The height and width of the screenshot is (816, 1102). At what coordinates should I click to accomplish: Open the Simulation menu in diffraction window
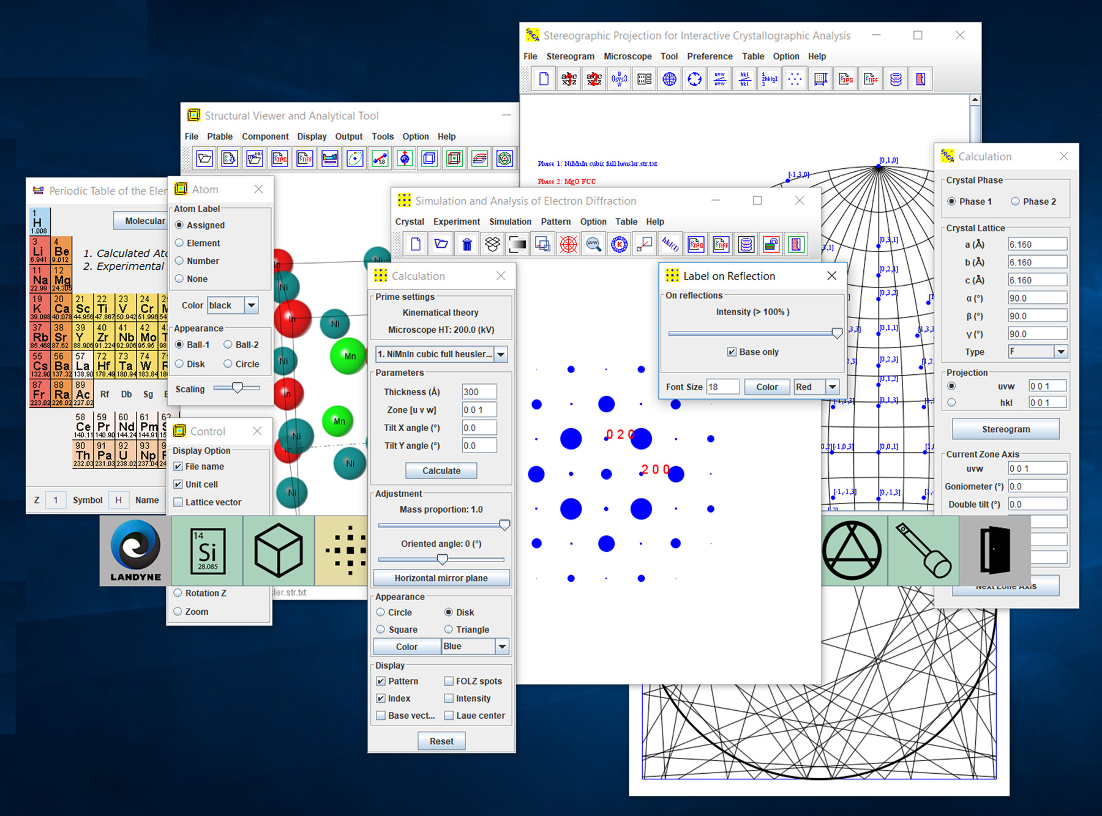click(510, 221)
